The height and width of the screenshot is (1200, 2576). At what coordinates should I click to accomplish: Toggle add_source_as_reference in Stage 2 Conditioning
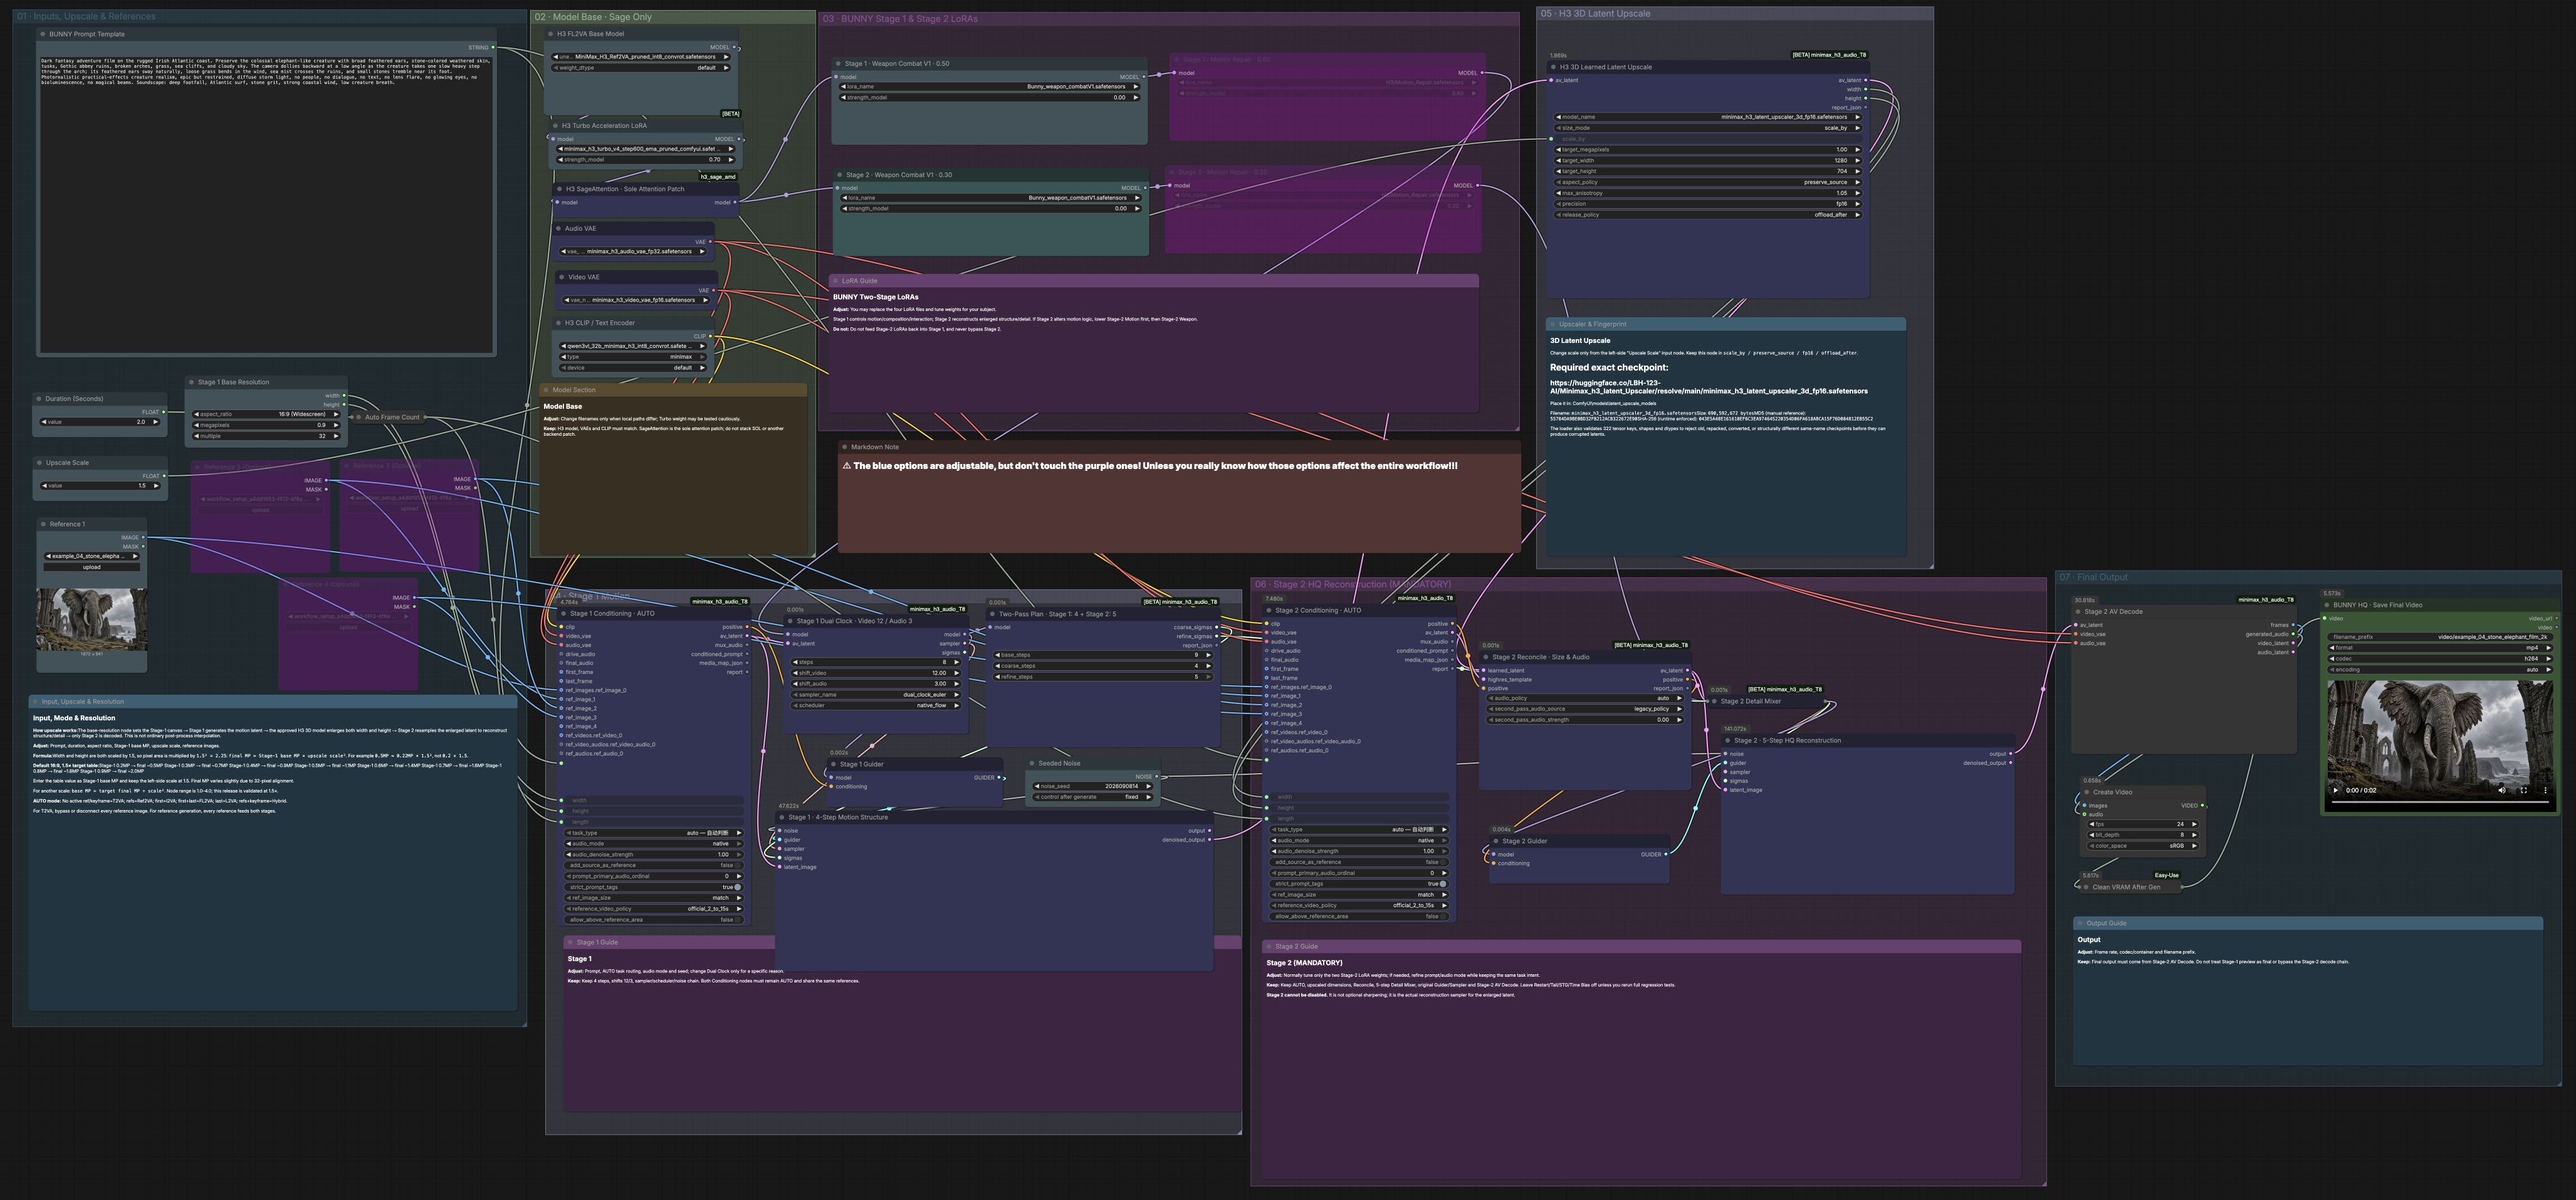click(x=1359, y=862)
